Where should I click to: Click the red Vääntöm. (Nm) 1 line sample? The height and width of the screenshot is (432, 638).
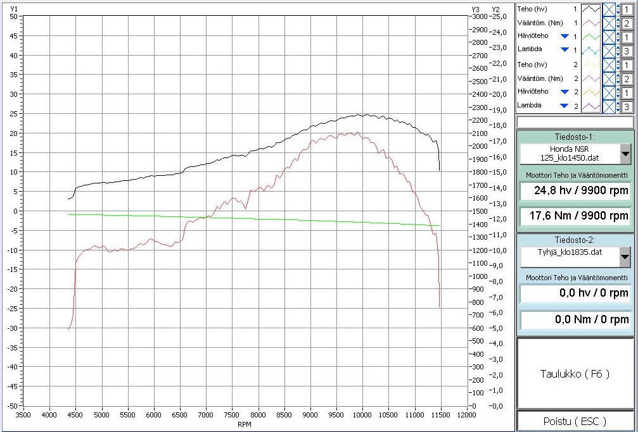click(591, 23)
